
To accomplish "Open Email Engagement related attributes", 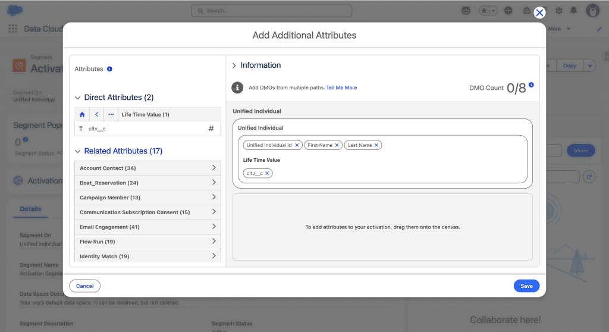I will [147, 227].
